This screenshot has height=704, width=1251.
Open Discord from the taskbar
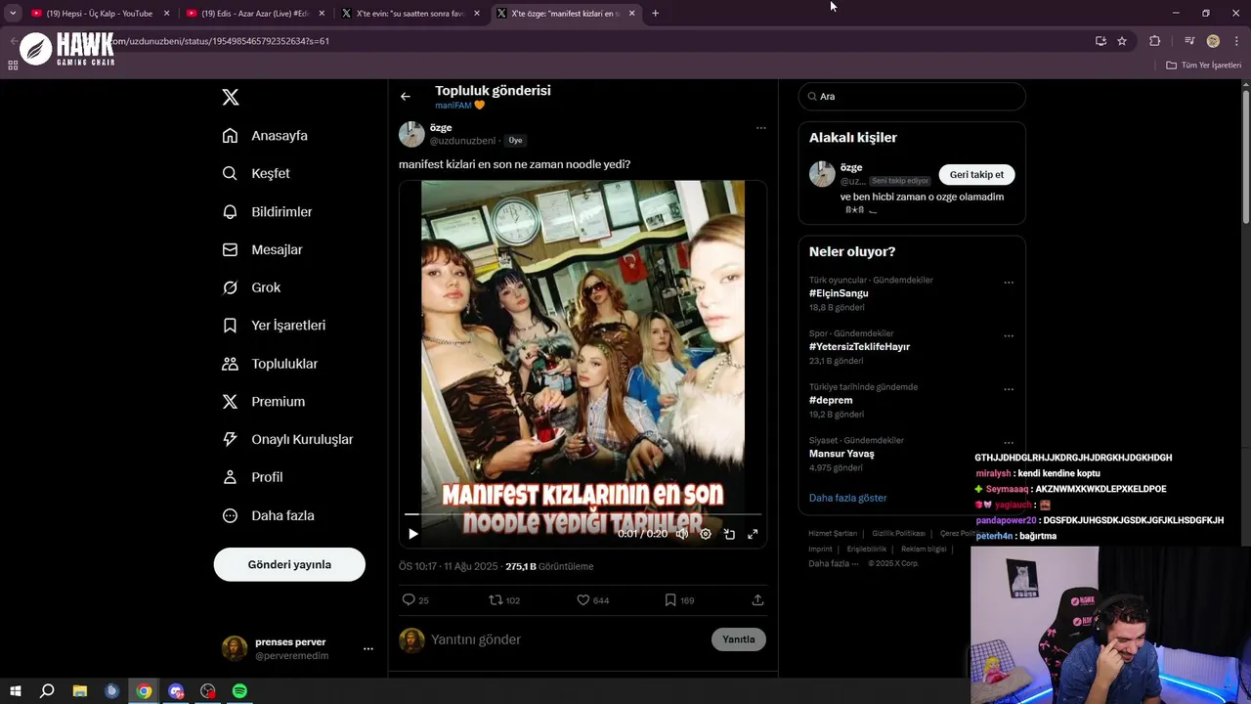pos(176,691)
